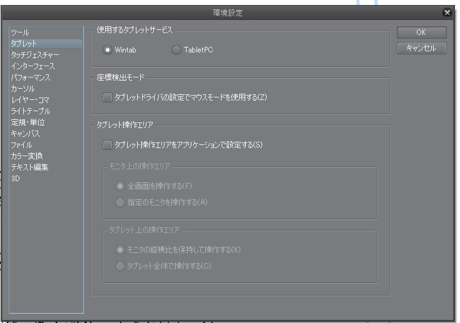Select ライトテーブル in the list
This screenshot has height=323, width=460.
tap(46, 111)
